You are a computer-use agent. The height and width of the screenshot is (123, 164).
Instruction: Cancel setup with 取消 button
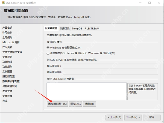[152, 117]
